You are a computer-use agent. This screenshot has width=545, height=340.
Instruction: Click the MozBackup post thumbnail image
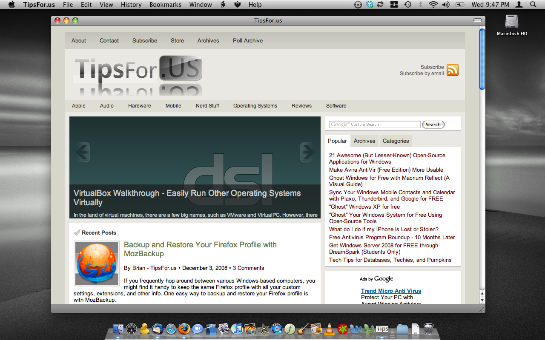(x=97, y=263)
